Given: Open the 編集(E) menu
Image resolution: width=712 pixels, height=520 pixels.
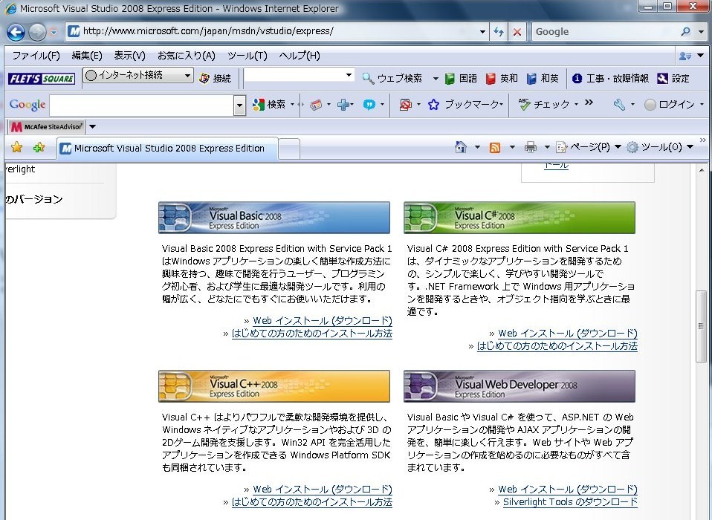Looking at the screenshot, I should pos(87,56).
